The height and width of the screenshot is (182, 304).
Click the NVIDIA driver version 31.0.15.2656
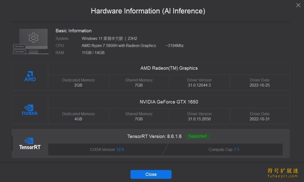(199, 119)
